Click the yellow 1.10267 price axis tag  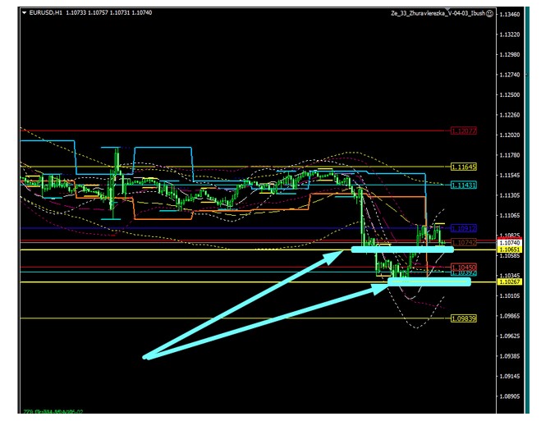coord(512,281)
